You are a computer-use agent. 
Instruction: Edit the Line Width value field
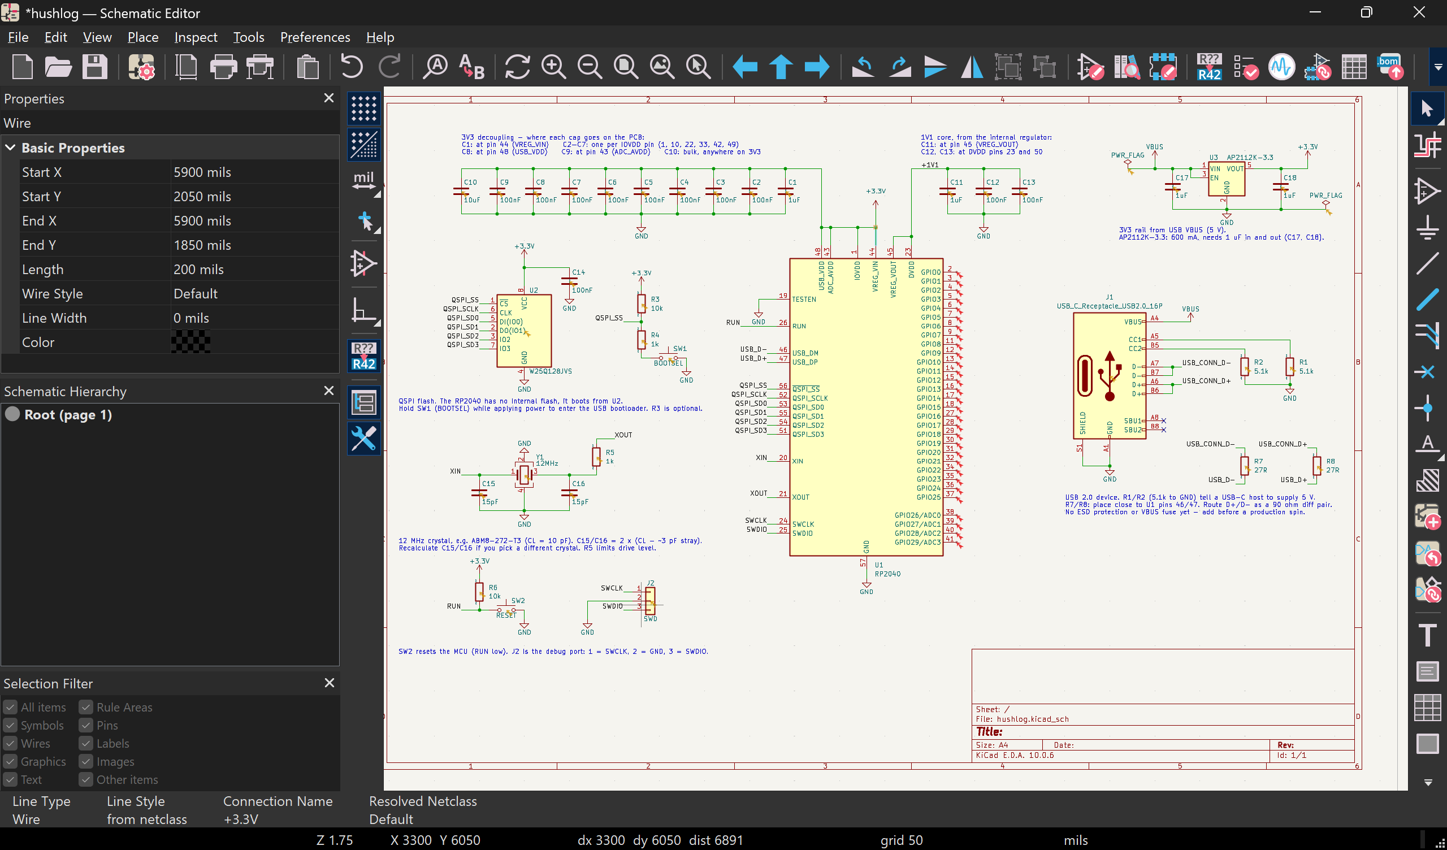(x=255, y=318)
